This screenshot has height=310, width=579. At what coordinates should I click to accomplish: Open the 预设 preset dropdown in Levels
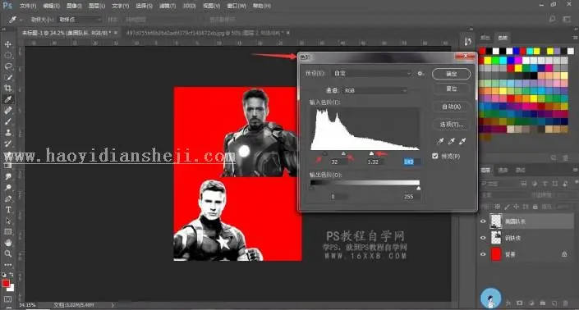click(371, 73)
